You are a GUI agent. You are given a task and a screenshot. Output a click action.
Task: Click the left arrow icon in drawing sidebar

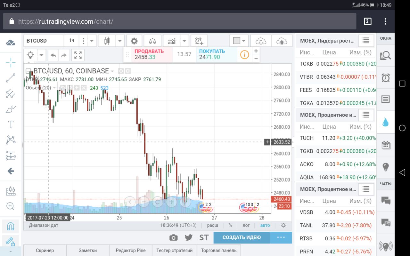[x=11, y=171]
